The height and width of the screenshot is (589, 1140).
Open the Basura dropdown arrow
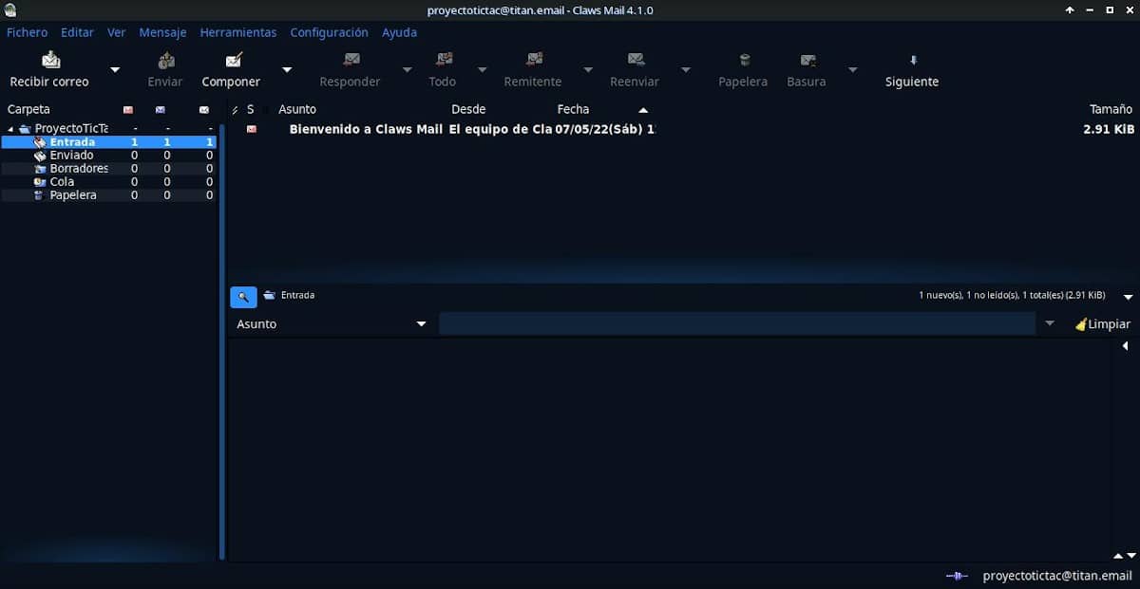tap(852, 69)
